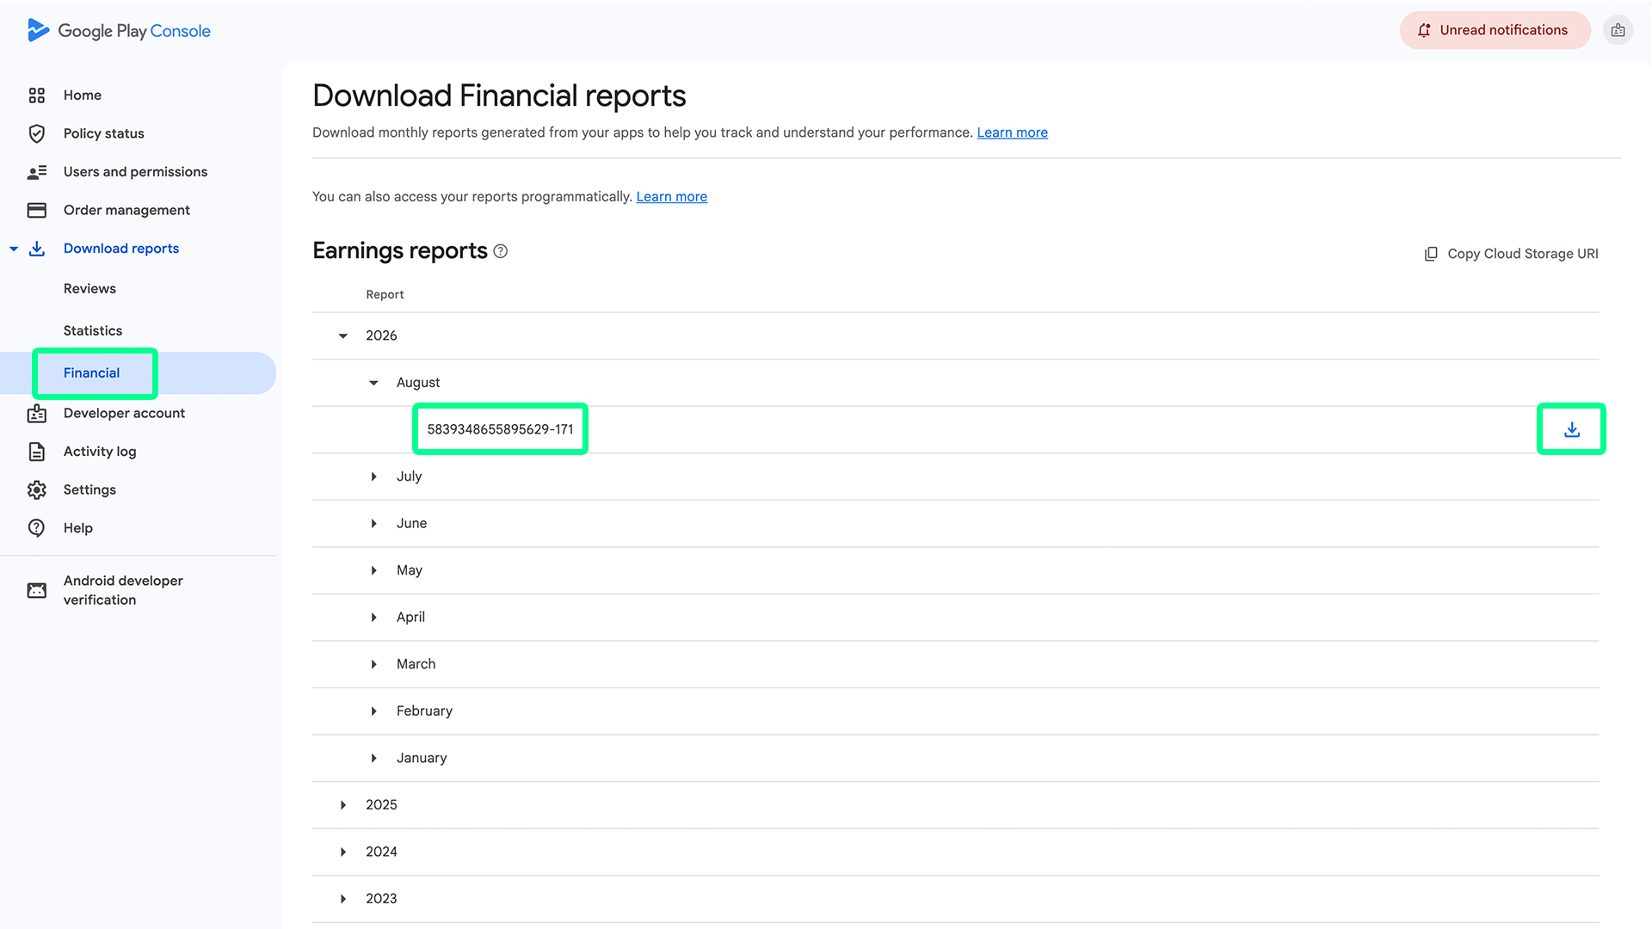Click the Copy Cloud Storage URI clipboard icon
The width and height of the screenshot is (1652, 929).
[1431, 254]
